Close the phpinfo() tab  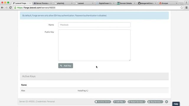pos(72,3)
